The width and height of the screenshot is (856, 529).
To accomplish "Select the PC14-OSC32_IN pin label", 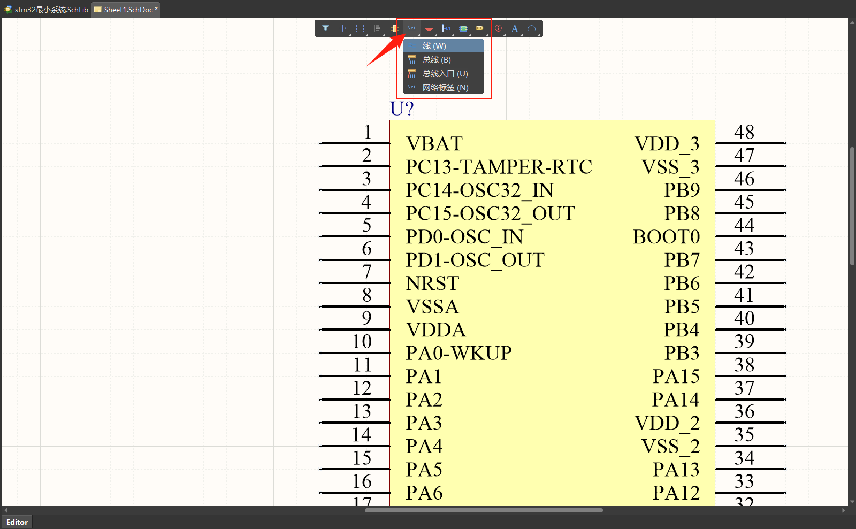I will [x=479, y=190].
